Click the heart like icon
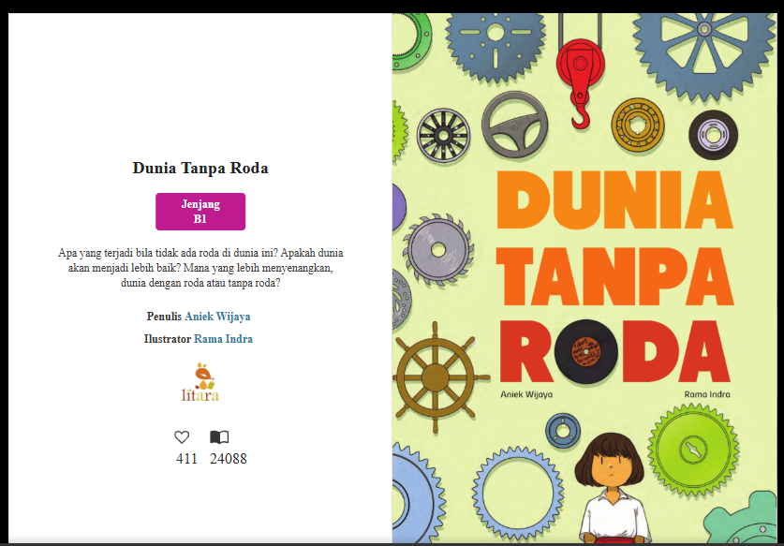This screenshot has height=546, width=784. point(182,437)
